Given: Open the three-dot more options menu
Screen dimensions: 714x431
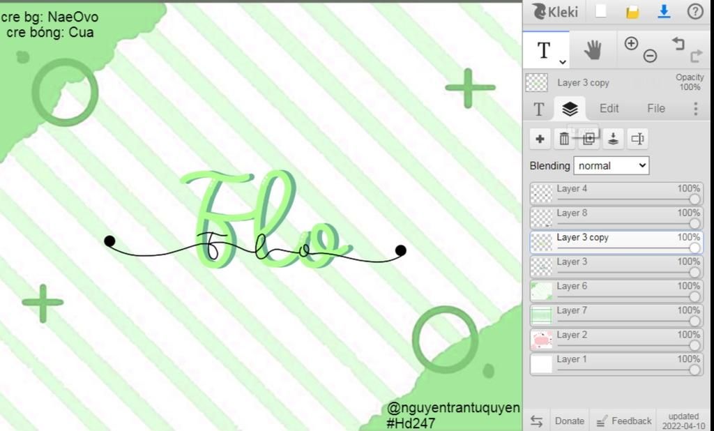Looking at the screenshot, I should pos(695,108).
